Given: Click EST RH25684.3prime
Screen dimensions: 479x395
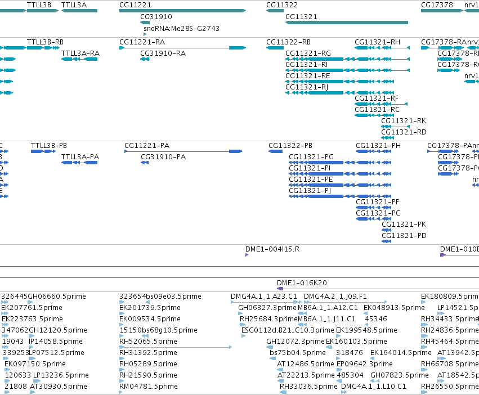Looking at the screenshot, I should tap(269, 319).
